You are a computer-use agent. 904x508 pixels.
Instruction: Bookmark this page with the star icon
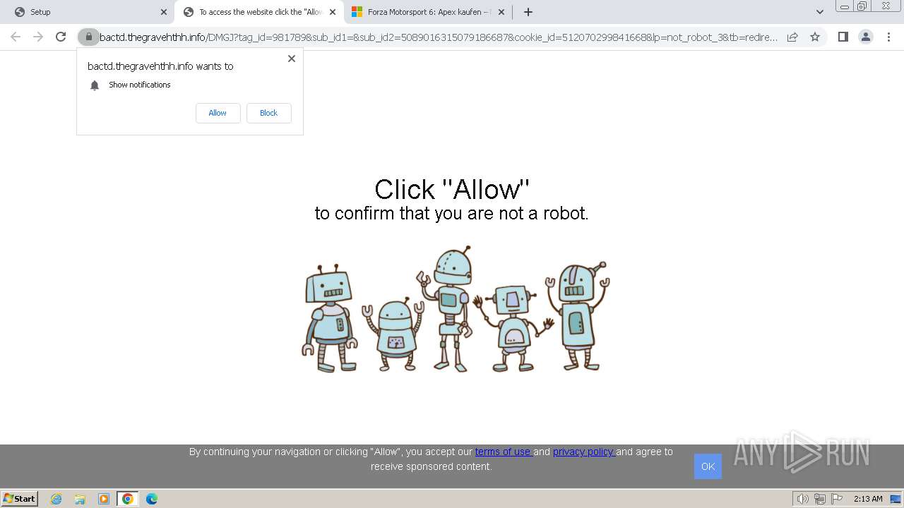click(x=815, y=37)
